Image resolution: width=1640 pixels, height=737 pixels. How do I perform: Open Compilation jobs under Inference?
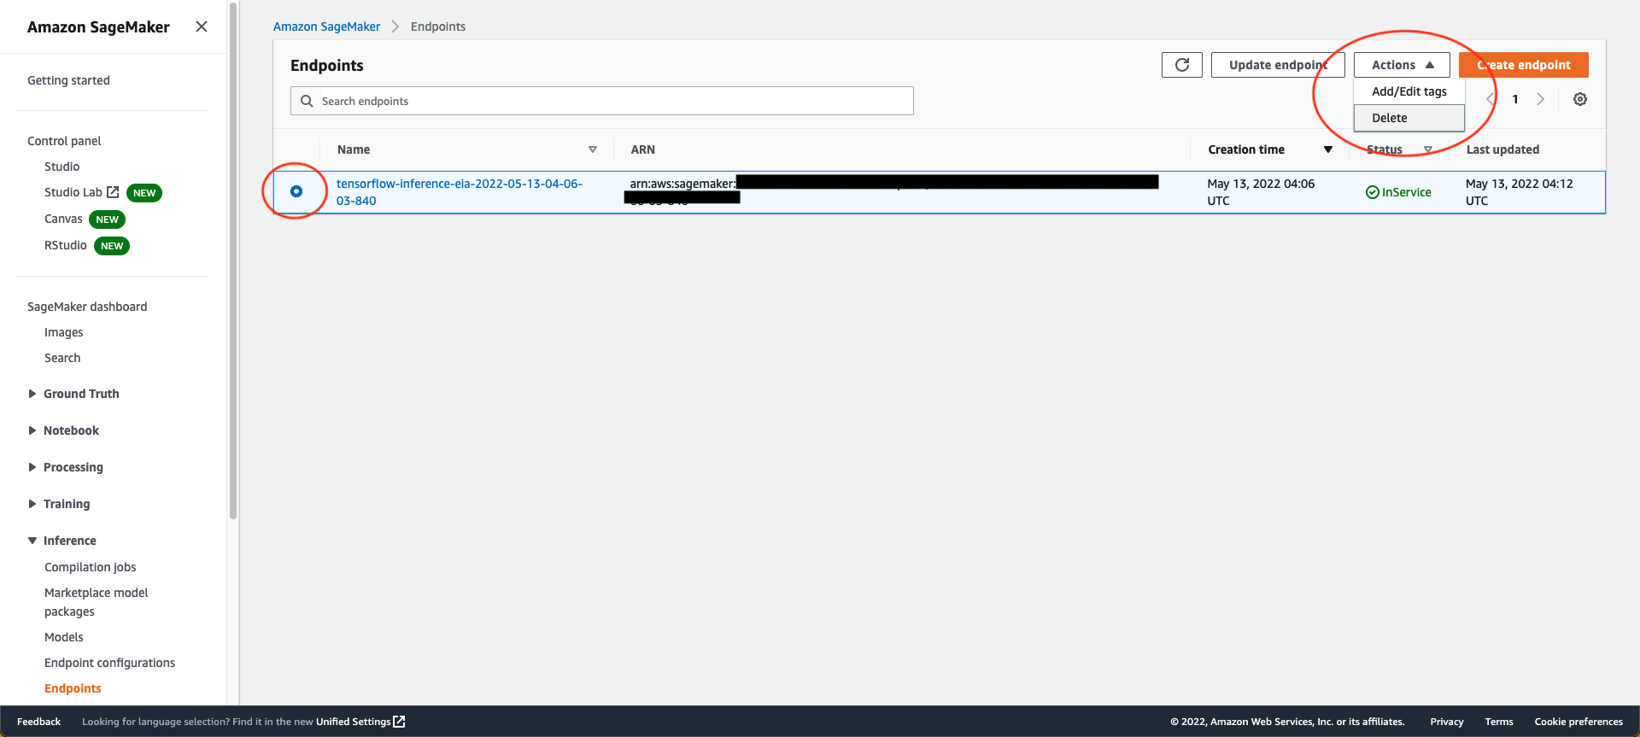click(x=91, y=567)
